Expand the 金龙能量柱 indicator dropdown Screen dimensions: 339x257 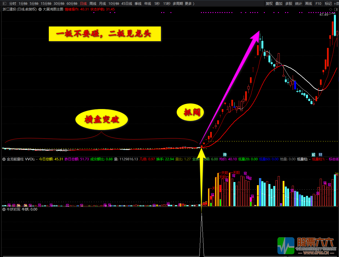click(4, 159)
